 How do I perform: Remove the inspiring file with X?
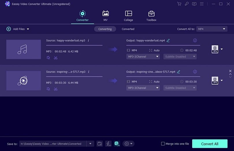pyautogui.click(x=230, y=71)
